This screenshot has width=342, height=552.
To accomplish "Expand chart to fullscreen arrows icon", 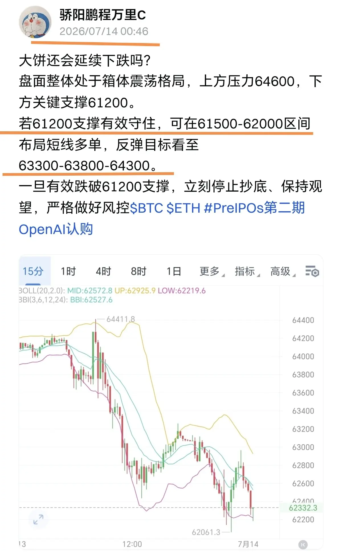I will (x=38, y=519).
